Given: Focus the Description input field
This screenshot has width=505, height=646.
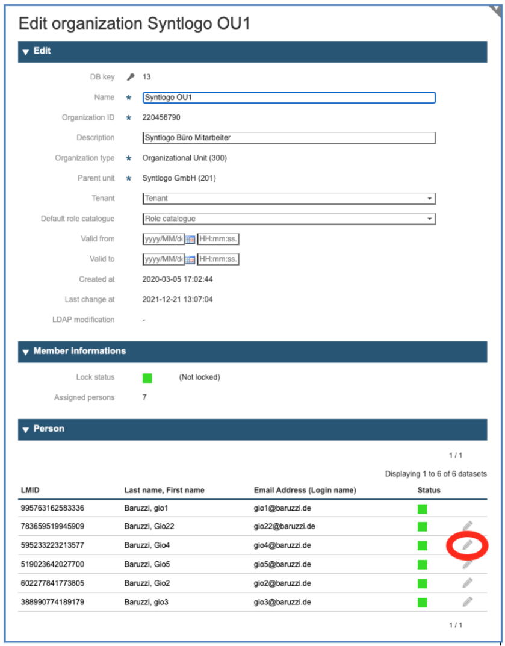Looking at the screenshot, I should point(288,138).
